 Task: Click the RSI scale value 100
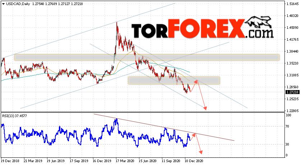click(288, 115)
